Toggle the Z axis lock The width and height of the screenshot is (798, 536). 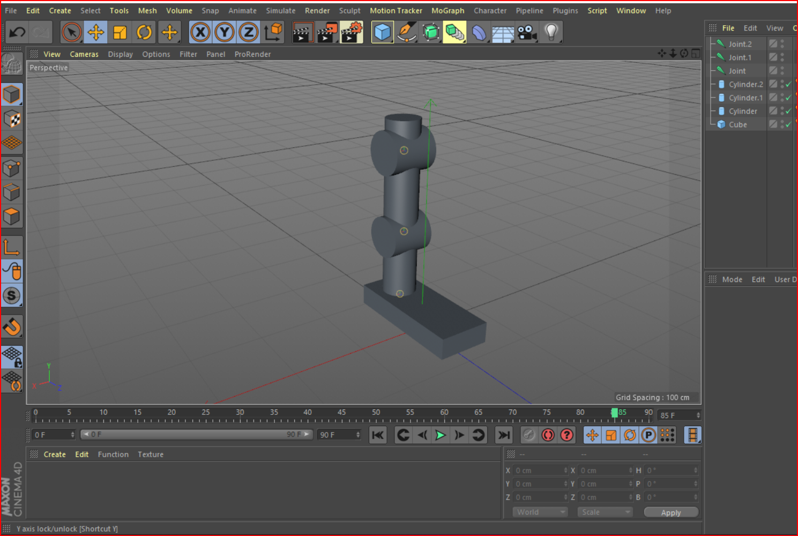tap(248, 32)
